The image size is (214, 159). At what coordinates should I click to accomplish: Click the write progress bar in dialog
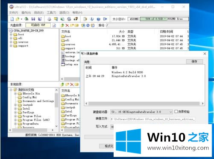pos(99,137)
